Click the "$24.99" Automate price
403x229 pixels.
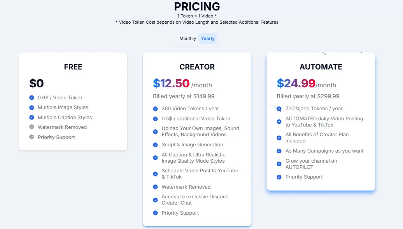pos(296,83)
